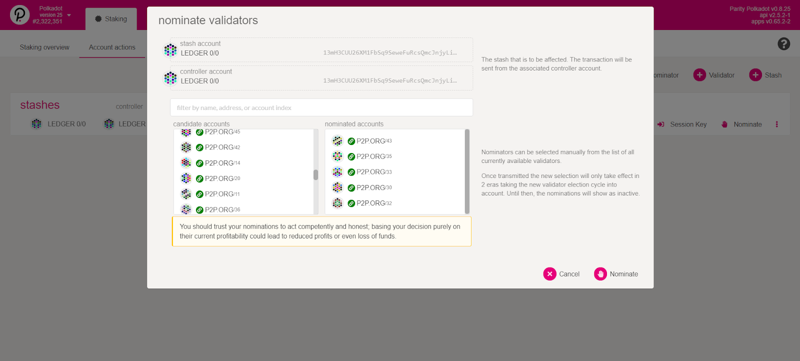Click the stash account address 13mH3CUU26XM1...

(x=389, y=52)
